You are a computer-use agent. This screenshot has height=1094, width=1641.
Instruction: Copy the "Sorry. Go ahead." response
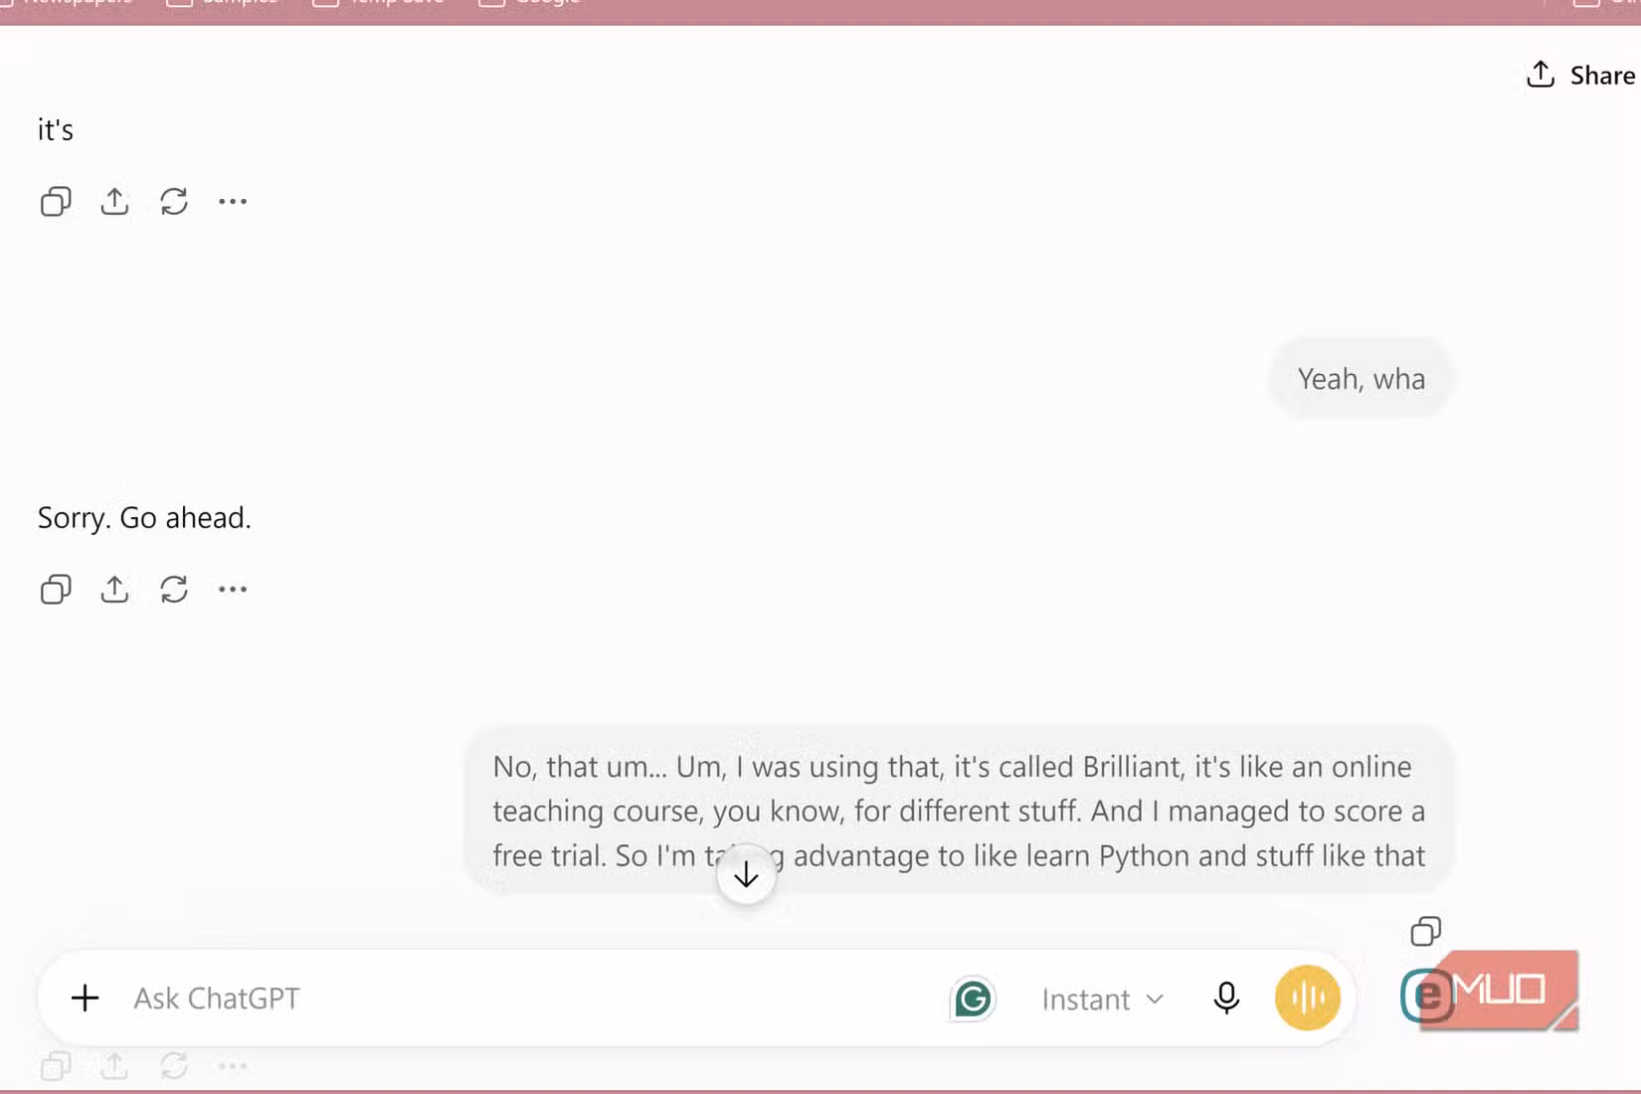coord(56,590)
